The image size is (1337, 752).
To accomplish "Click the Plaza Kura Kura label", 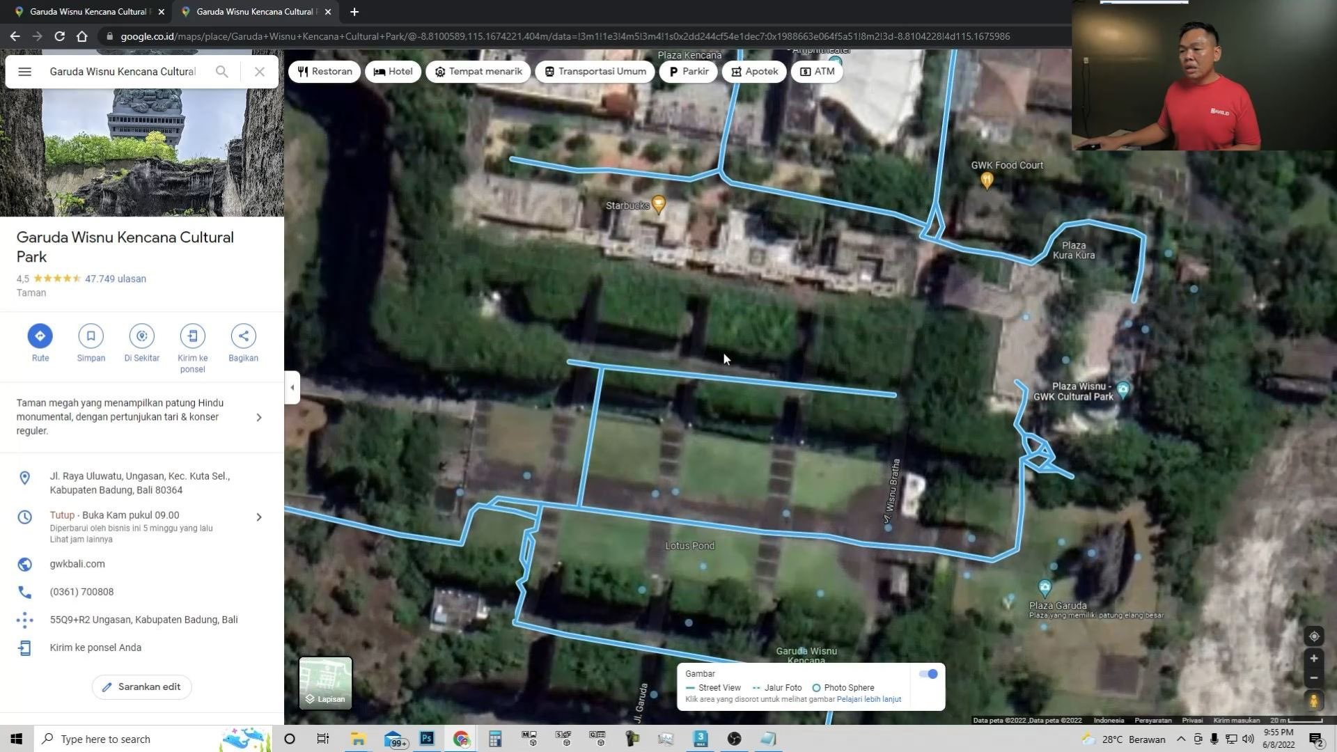I will (1074, 251).
